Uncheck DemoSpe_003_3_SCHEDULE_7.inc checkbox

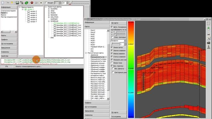pos(55,36)
